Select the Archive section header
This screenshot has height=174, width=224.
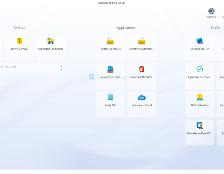pyautogui.click(x=19, y=28)
